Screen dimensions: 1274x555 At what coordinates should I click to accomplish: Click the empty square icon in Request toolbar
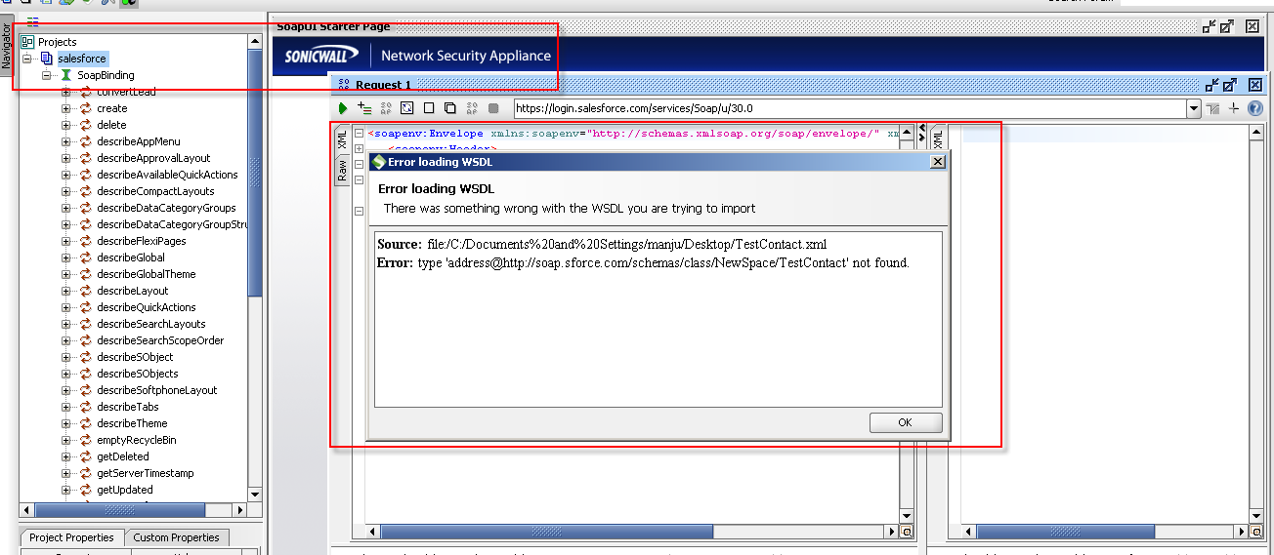[x=429, y=108]
